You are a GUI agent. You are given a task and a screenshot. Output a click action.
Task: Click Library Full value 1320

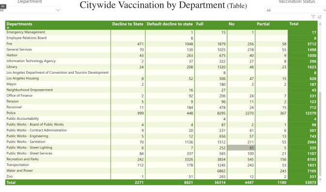point(221,67)
